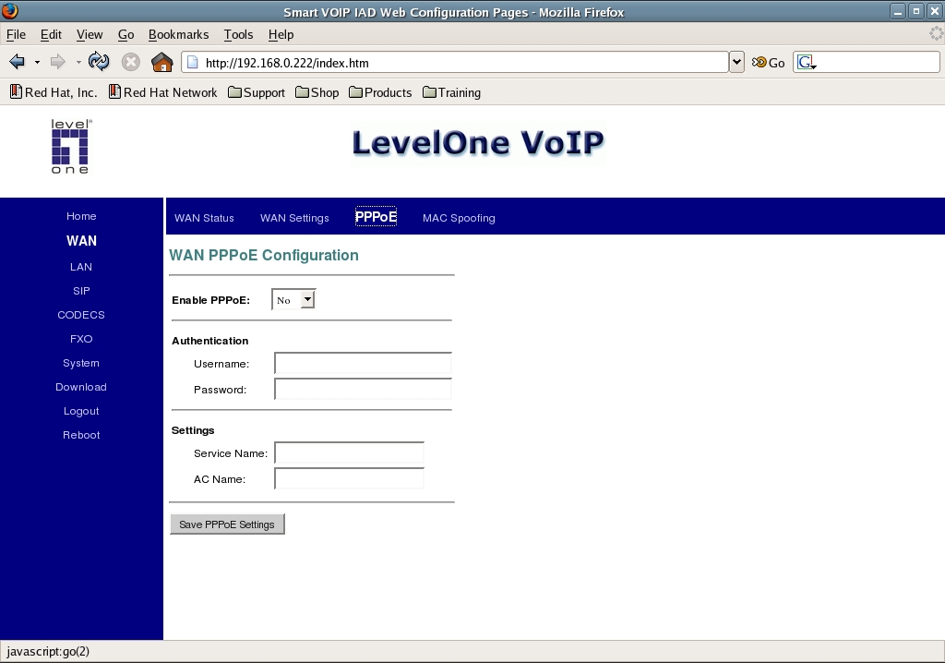945x663 pixels.
Task: Click the WAN PPPoE Configuration heading
Action: coord(264,255)
